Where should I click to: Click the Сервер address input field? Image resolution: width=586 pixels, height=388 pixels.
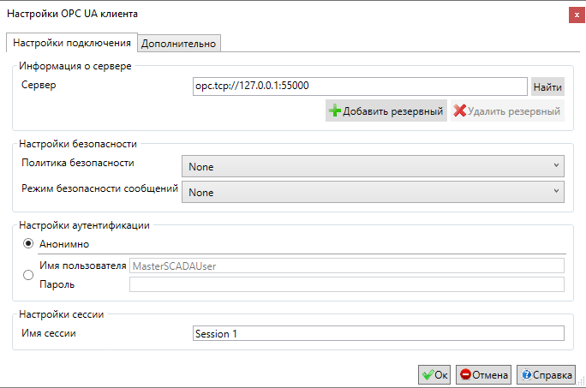[x=360, y=87]
